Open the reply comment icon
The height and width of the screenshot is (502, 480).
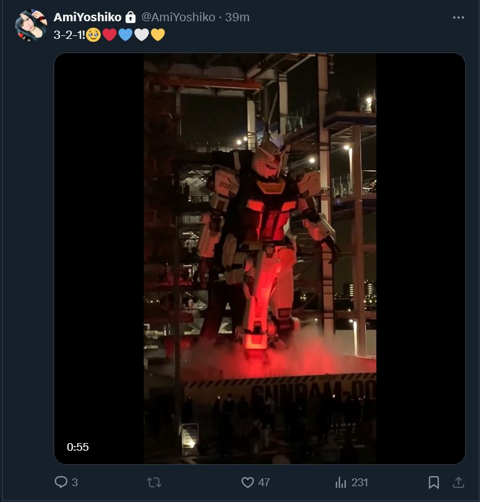pyautogui.click(x=61, y=482)
